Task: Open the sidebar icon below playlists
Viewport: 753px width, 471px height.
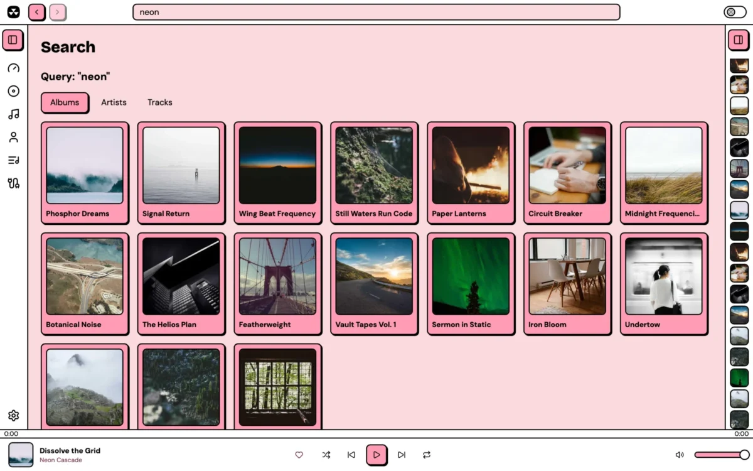Action: pos(13,183)
